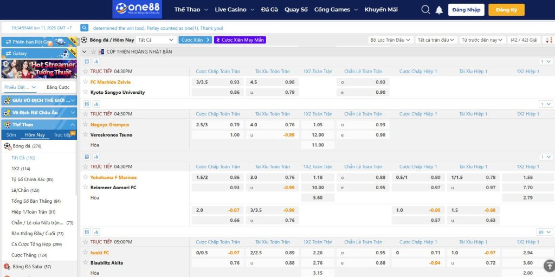
Task: Click the Cược Xiên May Mắn button
Action: 240,40
